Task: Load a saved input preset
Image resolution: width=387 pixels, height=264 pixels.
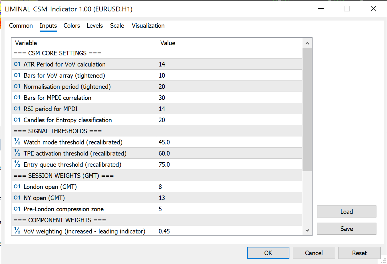Action: [x=347, y=211]
